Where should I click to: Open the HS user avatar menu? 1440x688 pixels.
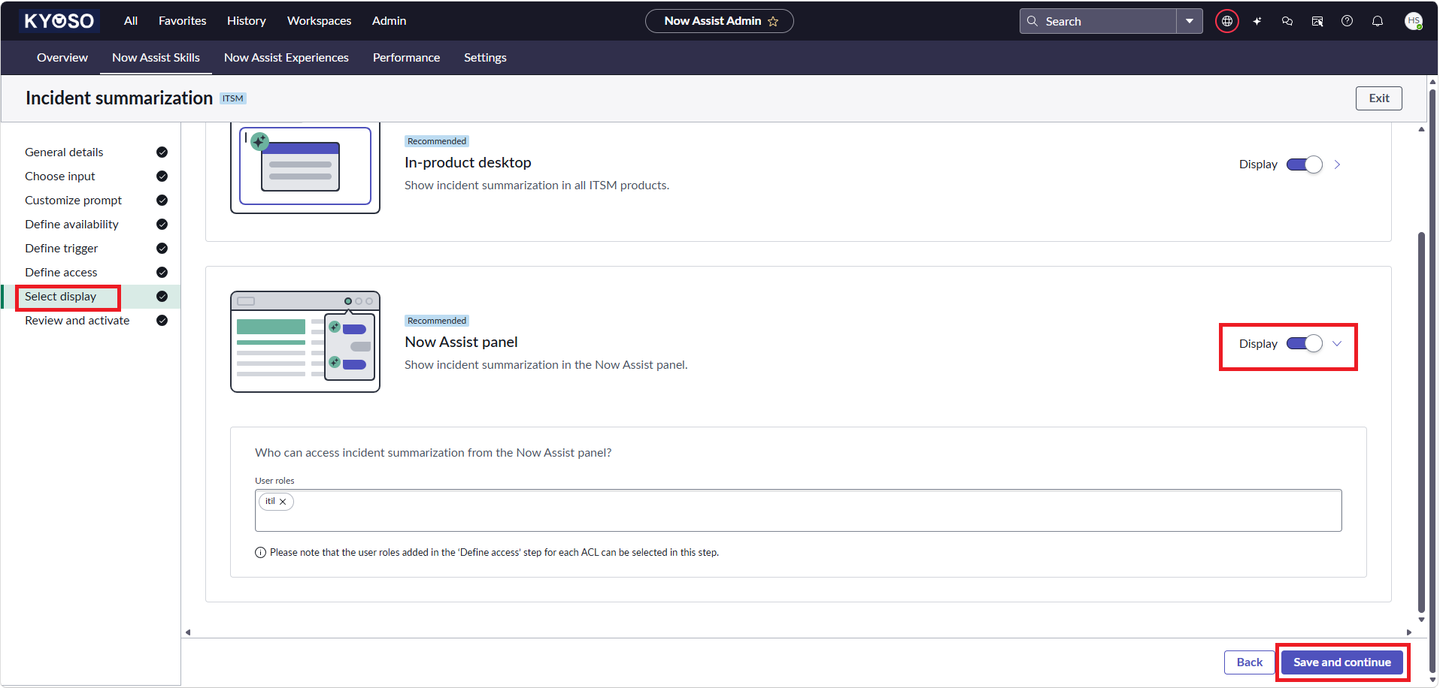tap(1414, 21)
